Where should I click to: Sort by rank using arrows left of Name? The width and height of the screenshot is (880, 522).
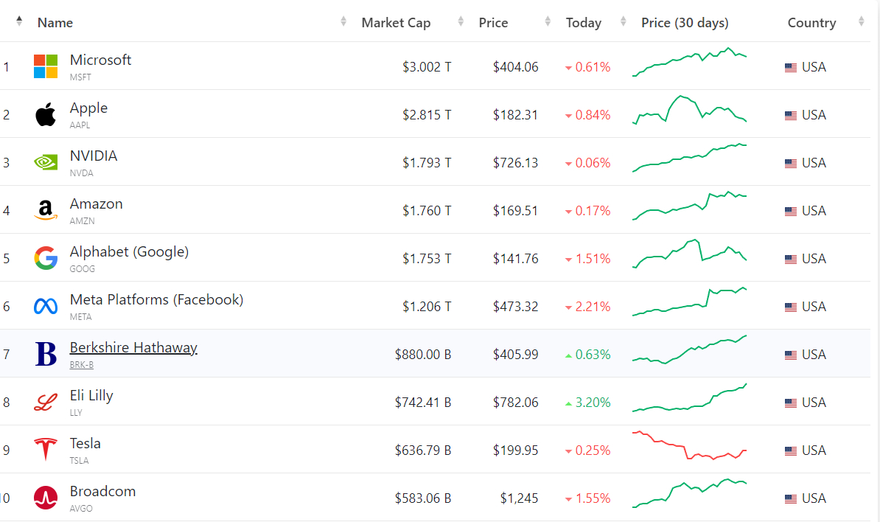pos(19,21)
